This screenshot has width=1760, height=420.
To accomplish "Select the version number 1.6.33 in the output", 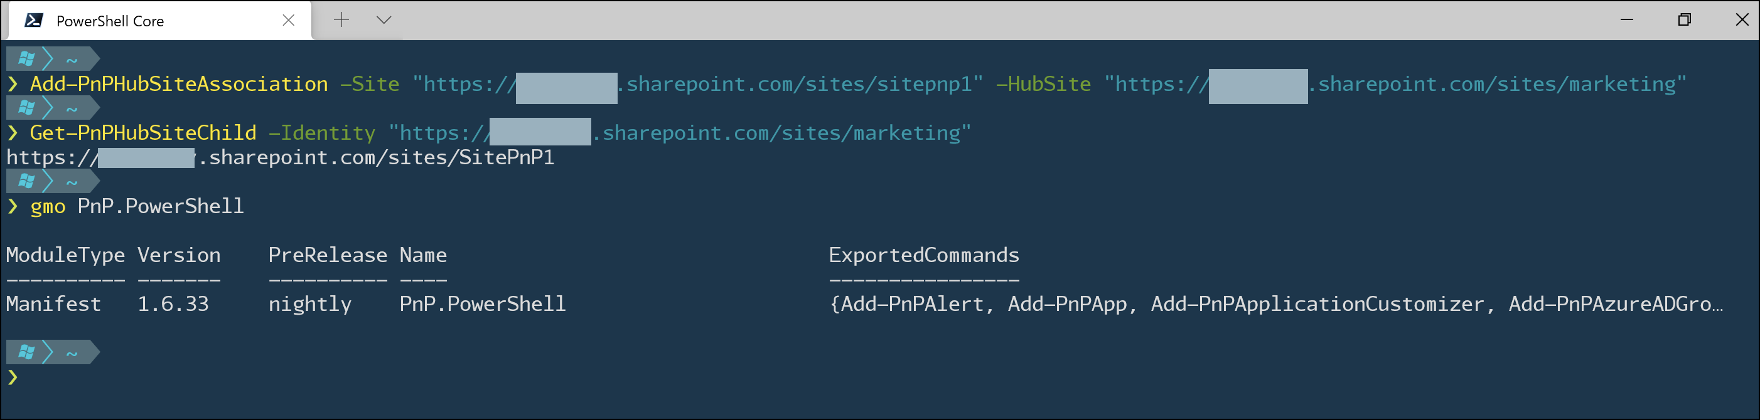I will [173, 303].
